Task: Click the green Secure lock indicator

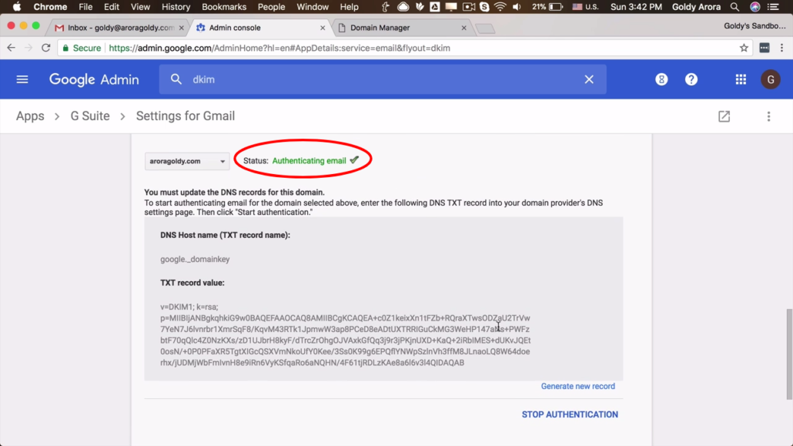Action: point(82,48)
